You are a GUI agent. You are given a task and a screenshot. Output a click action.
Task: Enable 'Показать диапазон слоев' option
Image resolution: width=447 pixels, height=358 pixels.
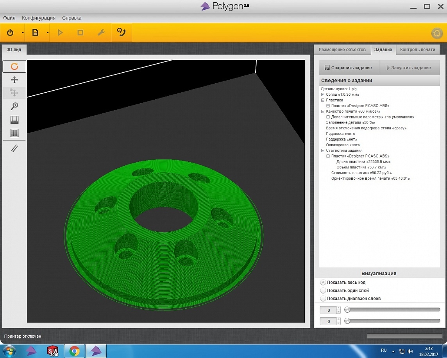(323, 299)
